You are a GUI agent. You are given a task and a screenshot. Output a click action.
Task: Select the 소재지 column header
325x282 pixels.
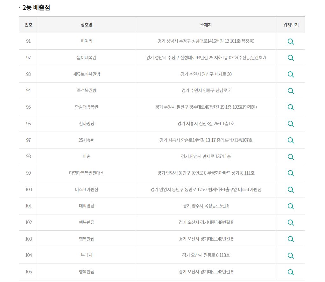click(206, 25)
